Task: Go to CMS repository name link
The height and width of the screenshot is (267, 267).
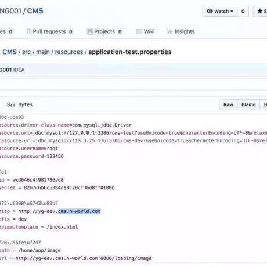Action: pyautogui.click(x=35, y=11)
